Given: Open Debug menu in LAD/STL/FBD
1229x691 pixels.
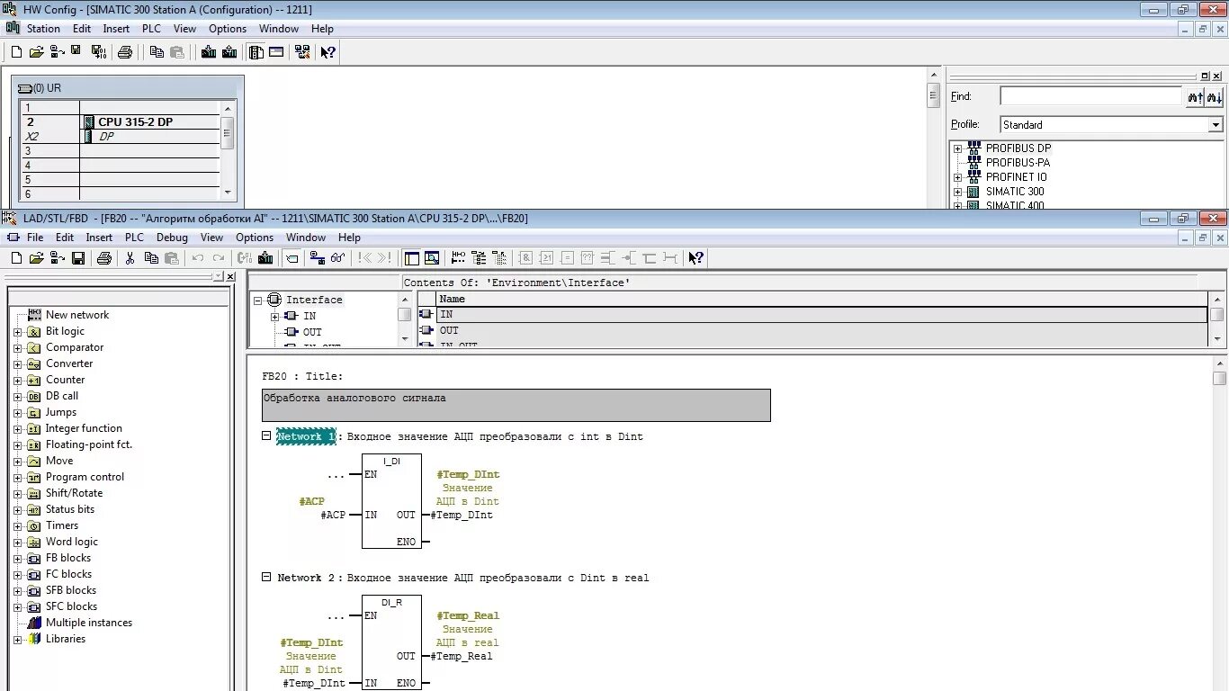Looking at the screenshot, I should (172, 238).
